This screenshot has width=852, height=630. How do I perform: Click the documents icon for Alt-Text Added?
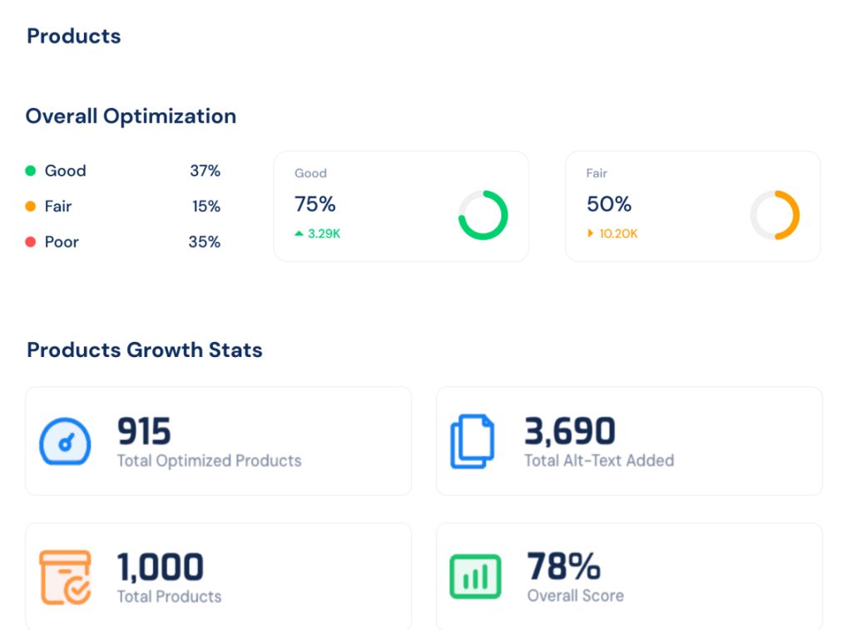pos(472,442)
